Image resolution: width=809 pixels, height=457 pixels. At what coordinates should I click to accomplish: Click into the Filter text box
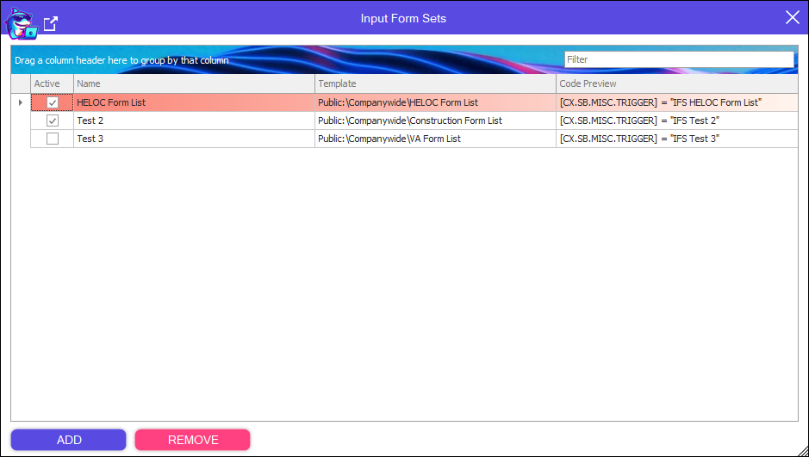678,59
